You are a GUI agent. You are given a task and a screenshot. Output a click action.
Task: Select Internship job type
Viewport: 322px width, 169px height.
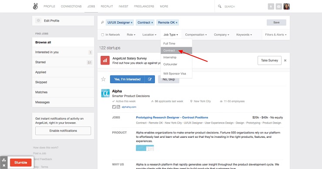click(x=176, y=57)
